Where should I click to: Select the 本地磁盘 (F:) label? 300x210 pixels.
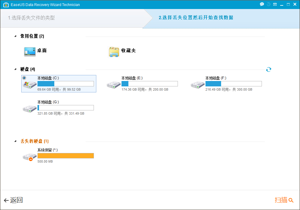click(216, 78)
